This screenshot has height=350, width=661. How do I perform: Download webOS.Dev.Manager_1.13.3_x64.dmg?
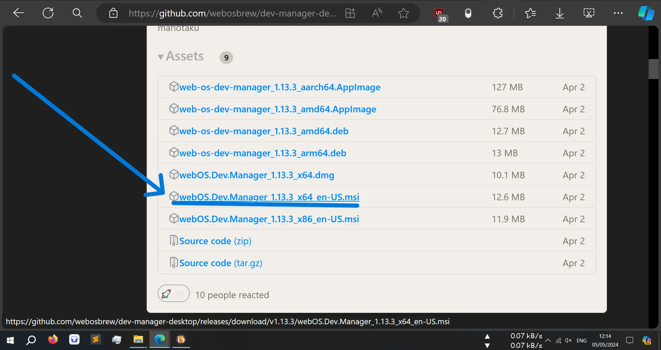click(x=256, y=175)
